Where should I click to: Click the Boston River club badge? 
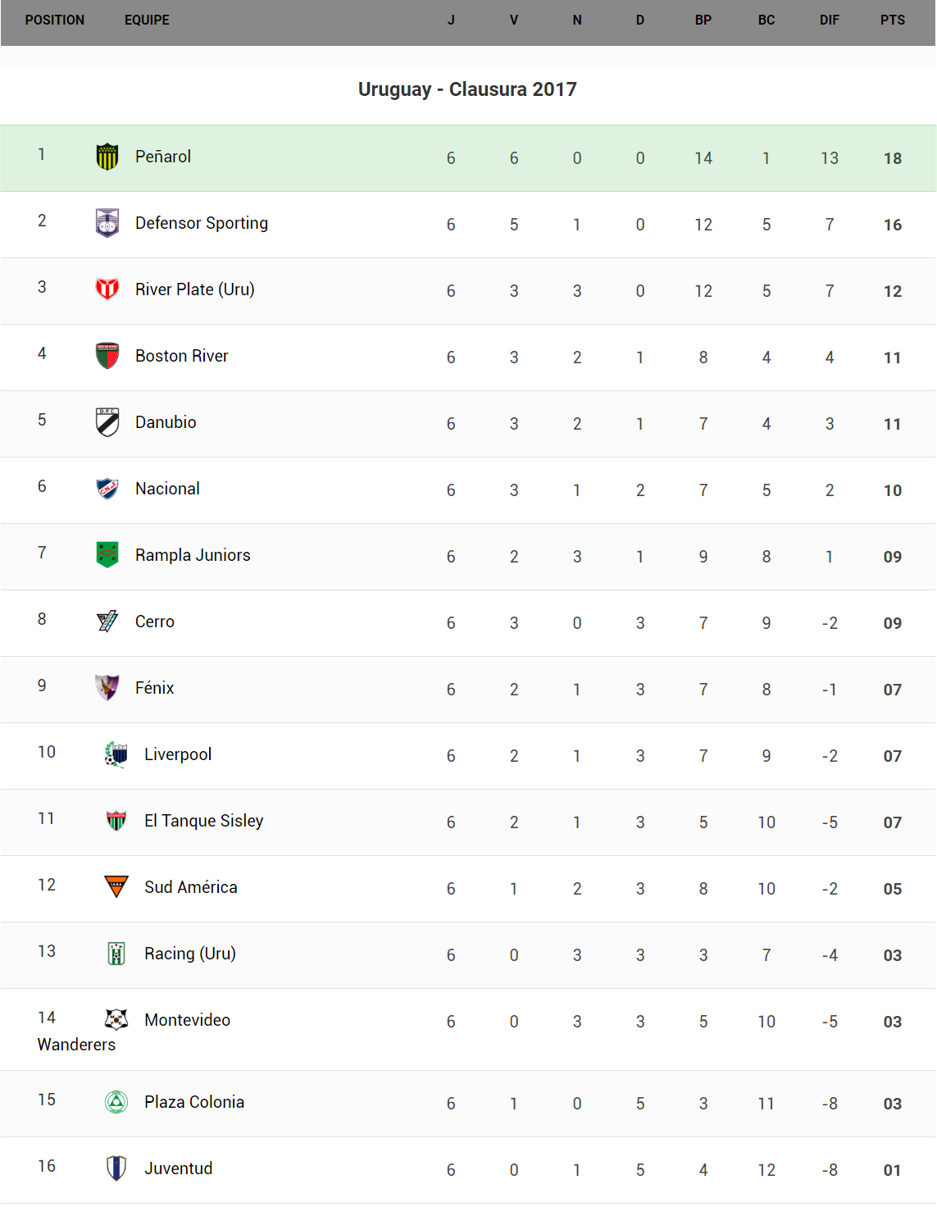107,356
